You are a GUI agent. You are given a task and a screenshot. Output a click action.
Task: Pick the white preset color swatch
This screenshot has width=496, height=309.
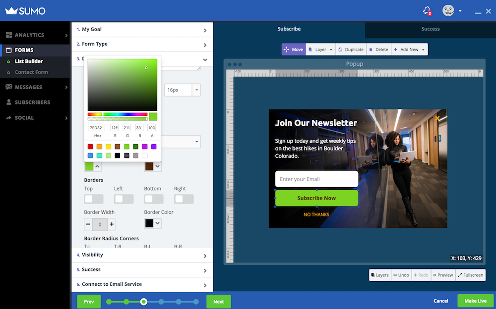144,155
